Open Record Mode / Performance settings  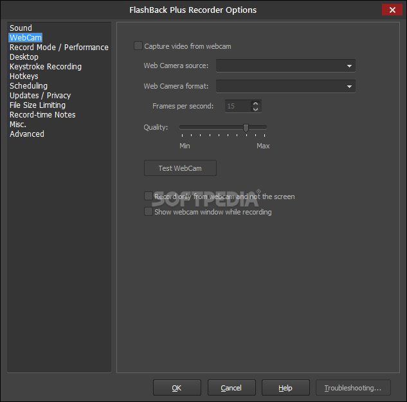click(59, 47)
